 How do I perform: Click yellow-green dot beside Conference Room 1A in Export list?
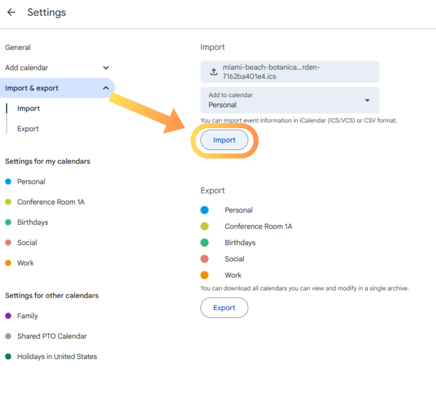(204, 226)
